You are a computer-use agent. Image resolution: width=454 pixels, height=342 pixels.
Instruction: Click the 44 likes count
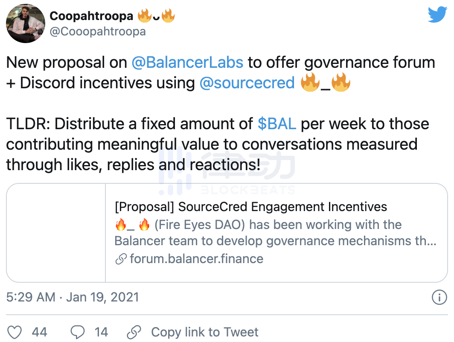tap(40, 332)
